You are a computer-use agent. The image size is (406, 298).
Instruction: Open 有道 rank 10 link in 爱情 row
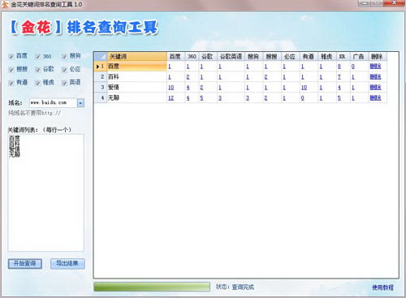[304, 88]
